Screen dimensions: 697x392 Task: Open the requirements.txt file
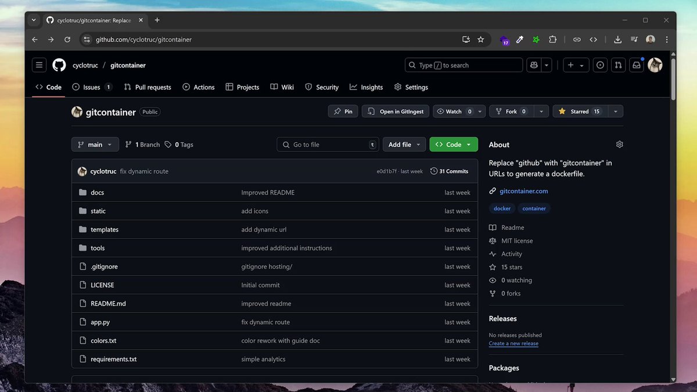click(114, 359)
